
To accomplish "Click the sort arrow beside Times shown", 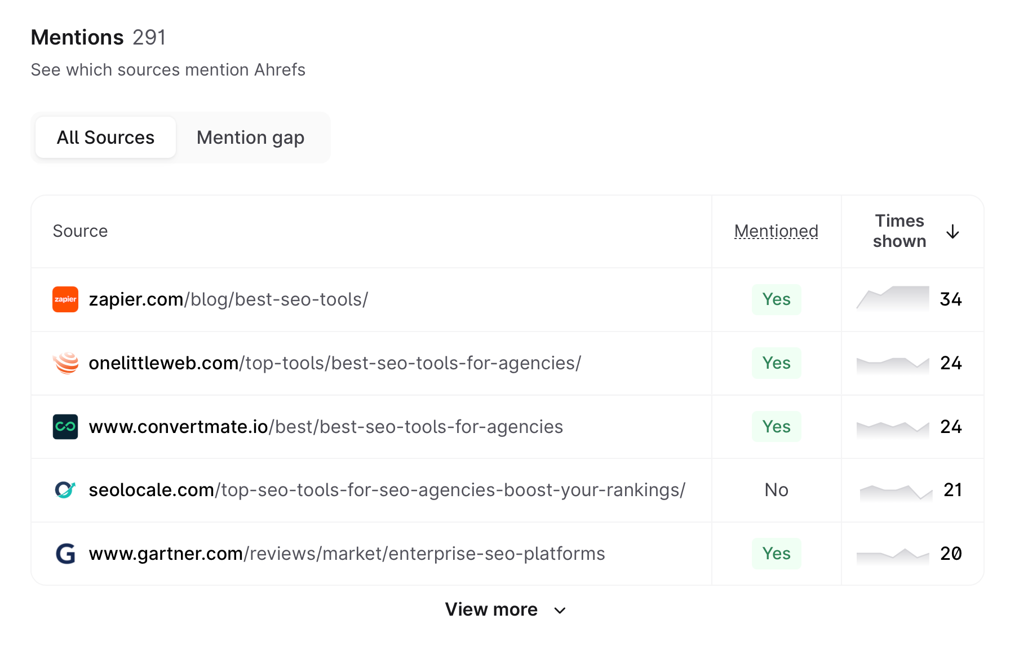I will tap(952, 232).
